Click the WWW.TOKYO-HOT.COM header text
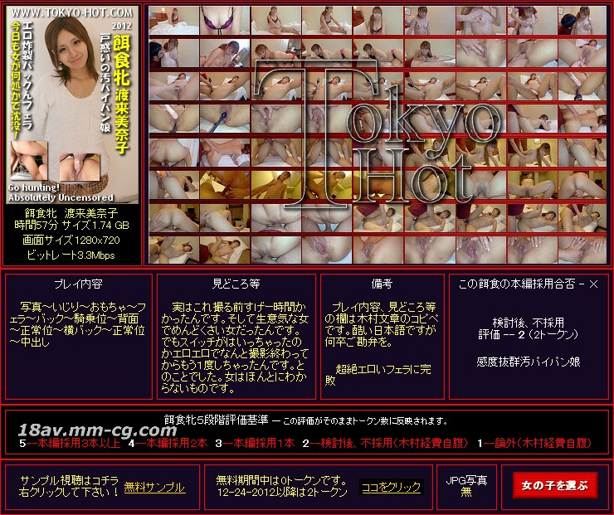This screenshot has height=515, width=614. coord(71,12)
